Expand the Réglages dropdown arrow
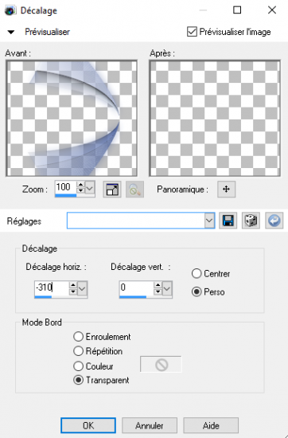The width and height of the screenshot is (288, 438). coord(209,221)
